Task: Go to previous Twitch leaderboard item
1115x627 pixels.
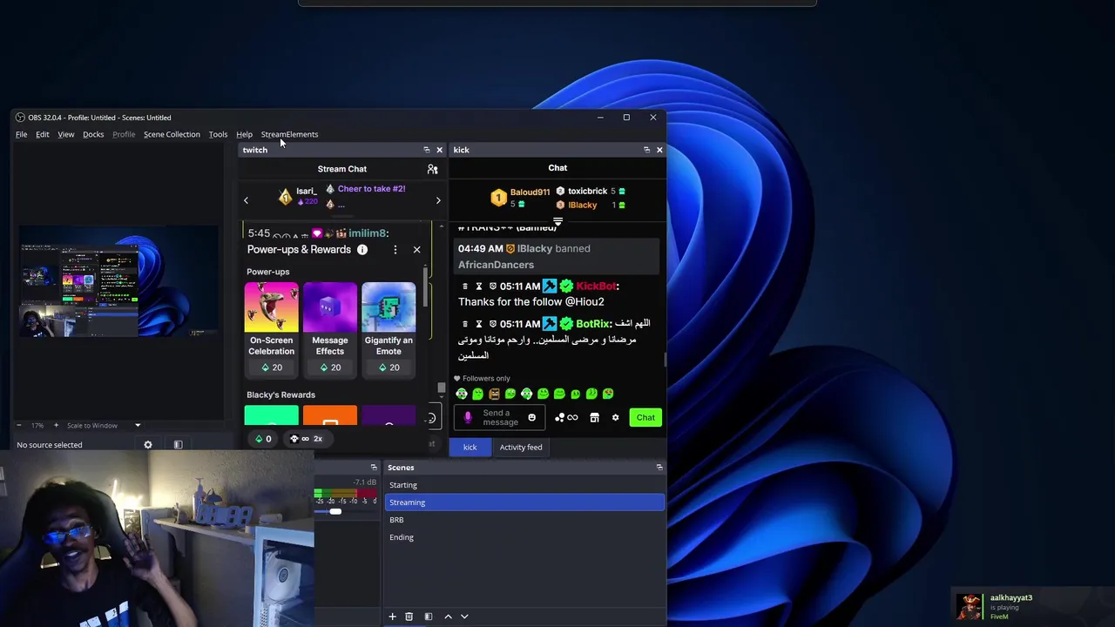Action: pos(246,200)
